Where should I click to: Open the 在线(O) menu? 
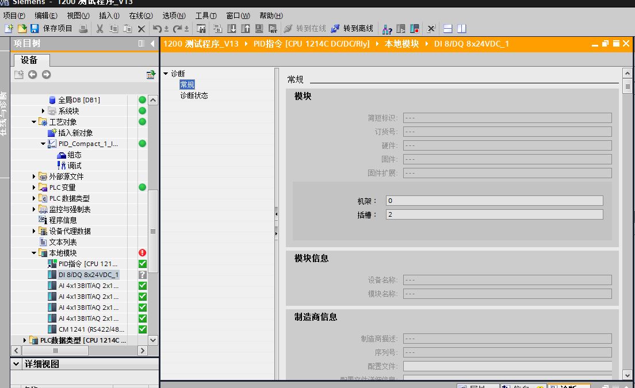pos(141,16)
